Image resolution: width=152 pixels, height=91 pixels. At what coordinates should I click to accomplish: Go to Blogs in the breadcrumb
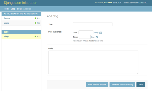(19, 9)
